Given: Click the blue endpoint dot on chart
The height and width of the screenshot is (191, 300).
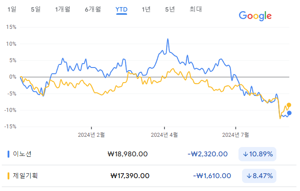Looking at the screenshot, I should (289, 113).
